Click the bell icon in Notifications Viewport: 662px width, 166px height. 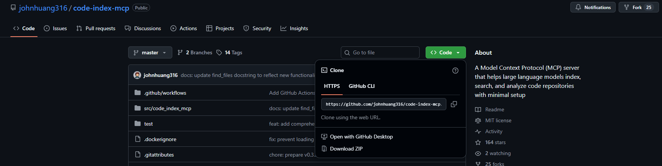(578, 7)
